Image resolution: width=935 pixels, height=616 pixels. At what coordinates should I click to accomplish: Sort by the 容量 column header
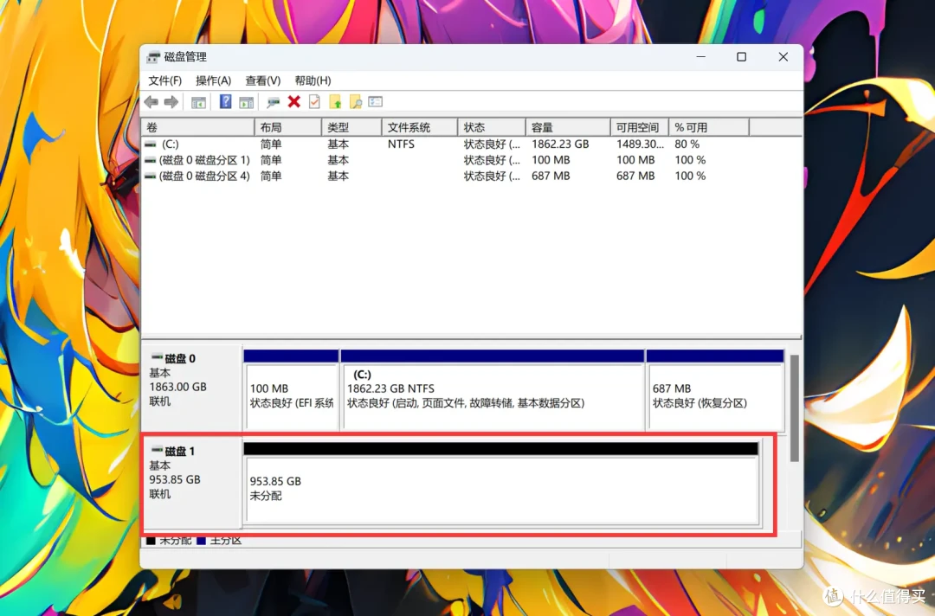[568, 127]
